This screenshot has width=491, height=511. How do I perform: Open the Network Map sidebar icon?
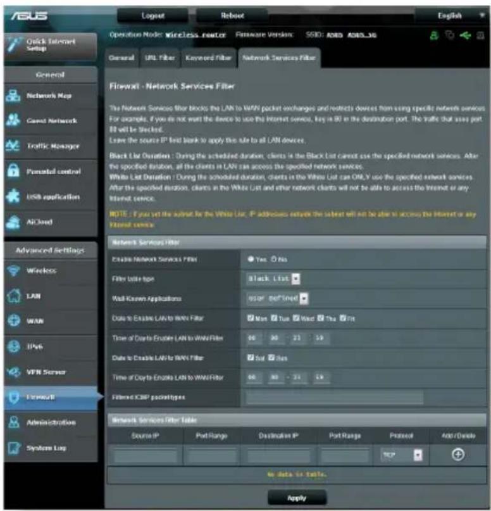13,96
